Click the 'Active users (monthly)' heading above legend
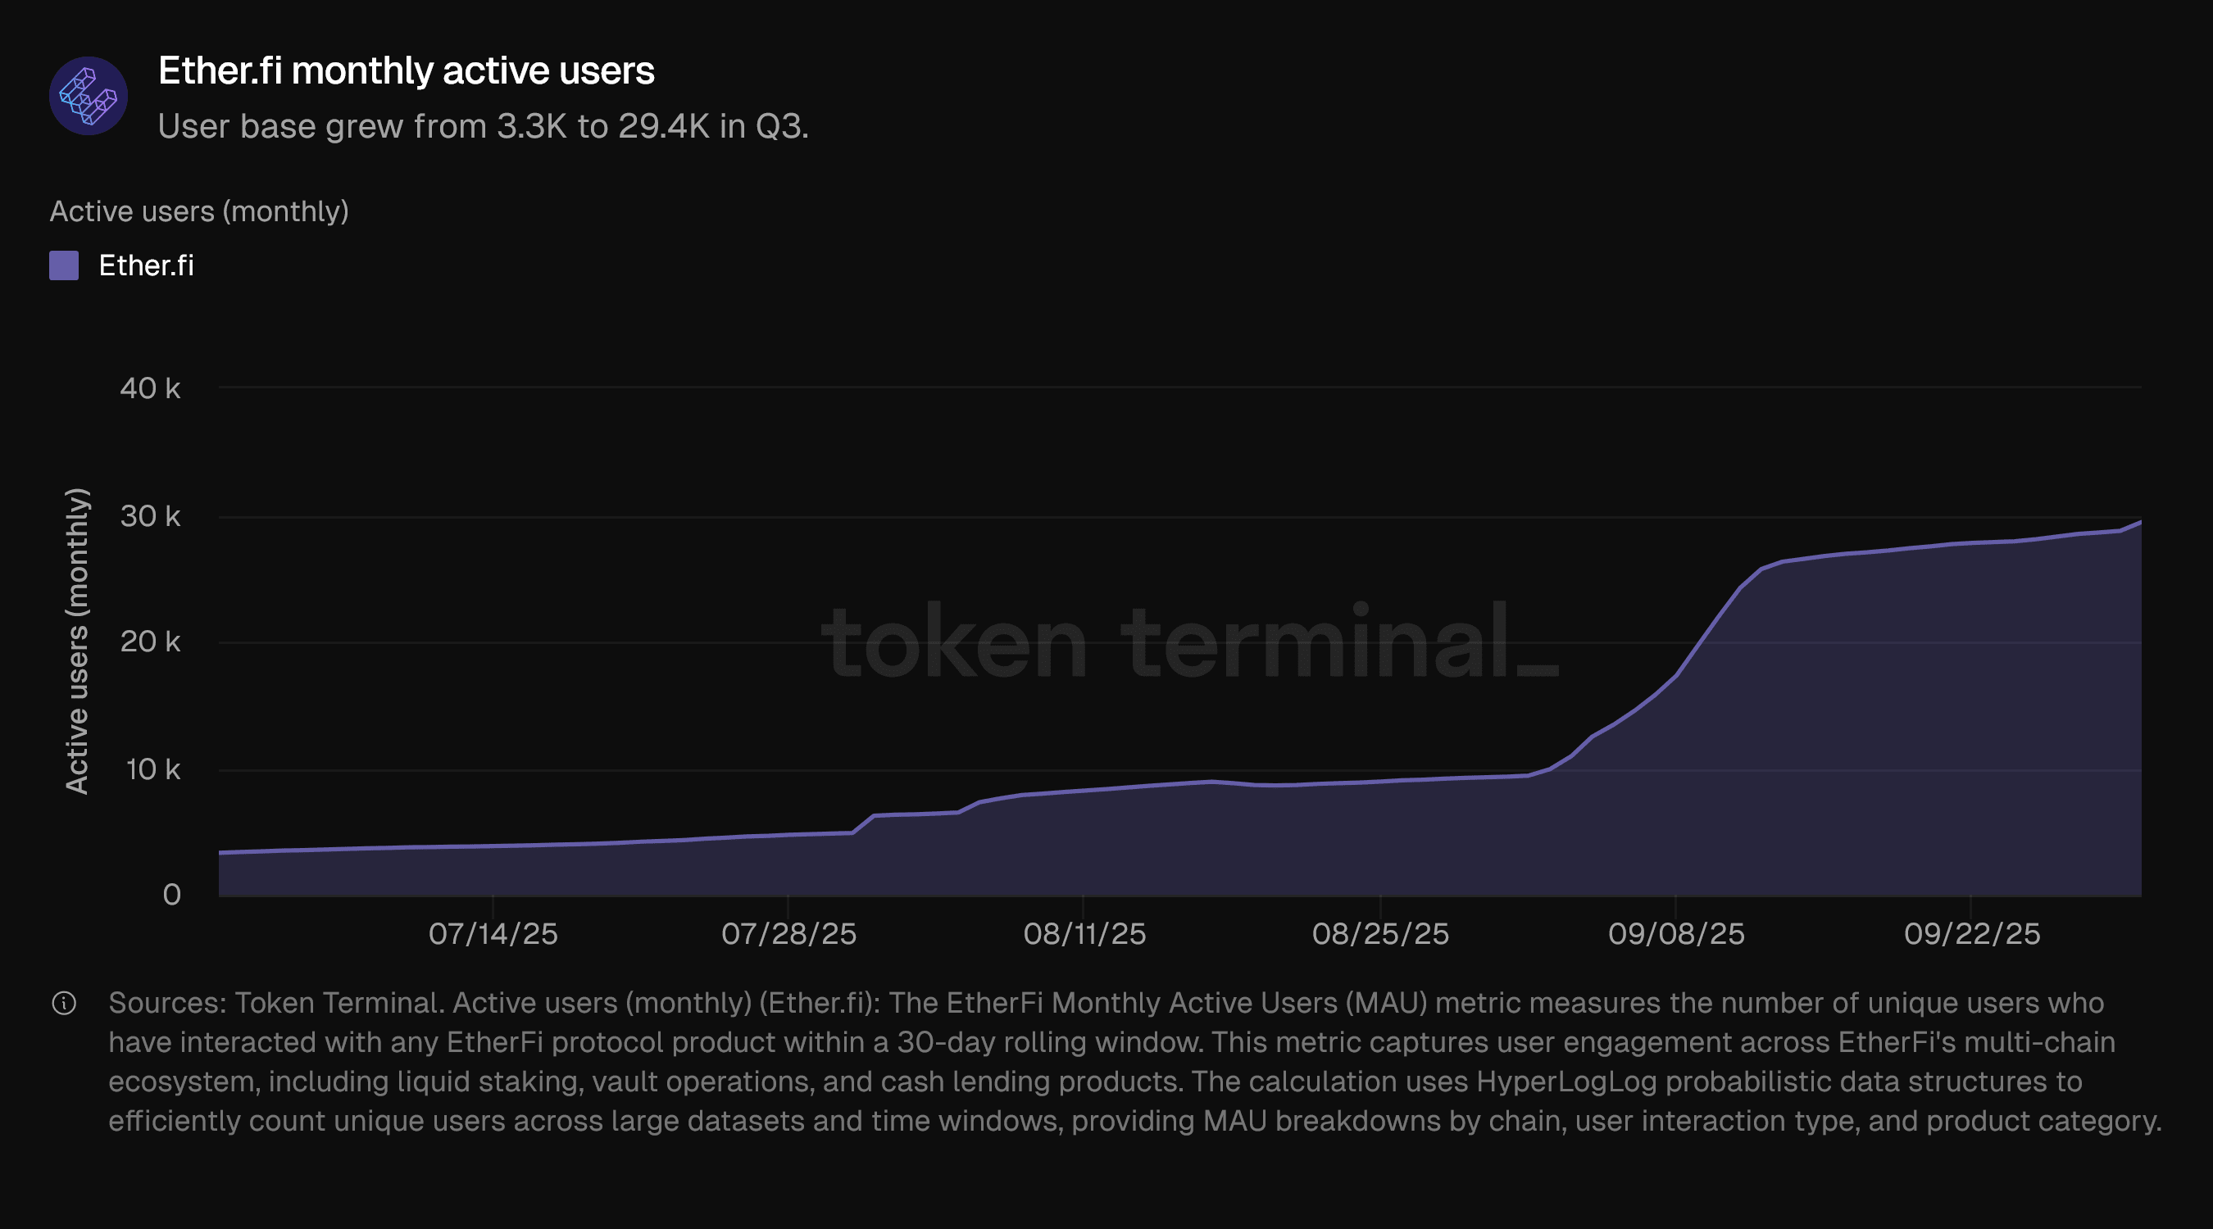This screenshot has height=1229, width=2213. (199, 211)
